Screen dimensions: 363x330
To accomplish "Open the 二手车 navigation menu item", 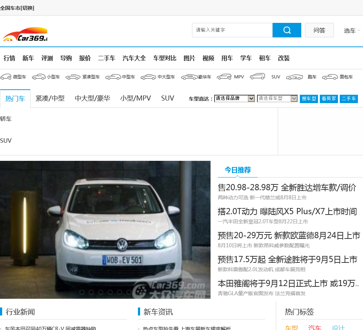I will pos(107,58).
